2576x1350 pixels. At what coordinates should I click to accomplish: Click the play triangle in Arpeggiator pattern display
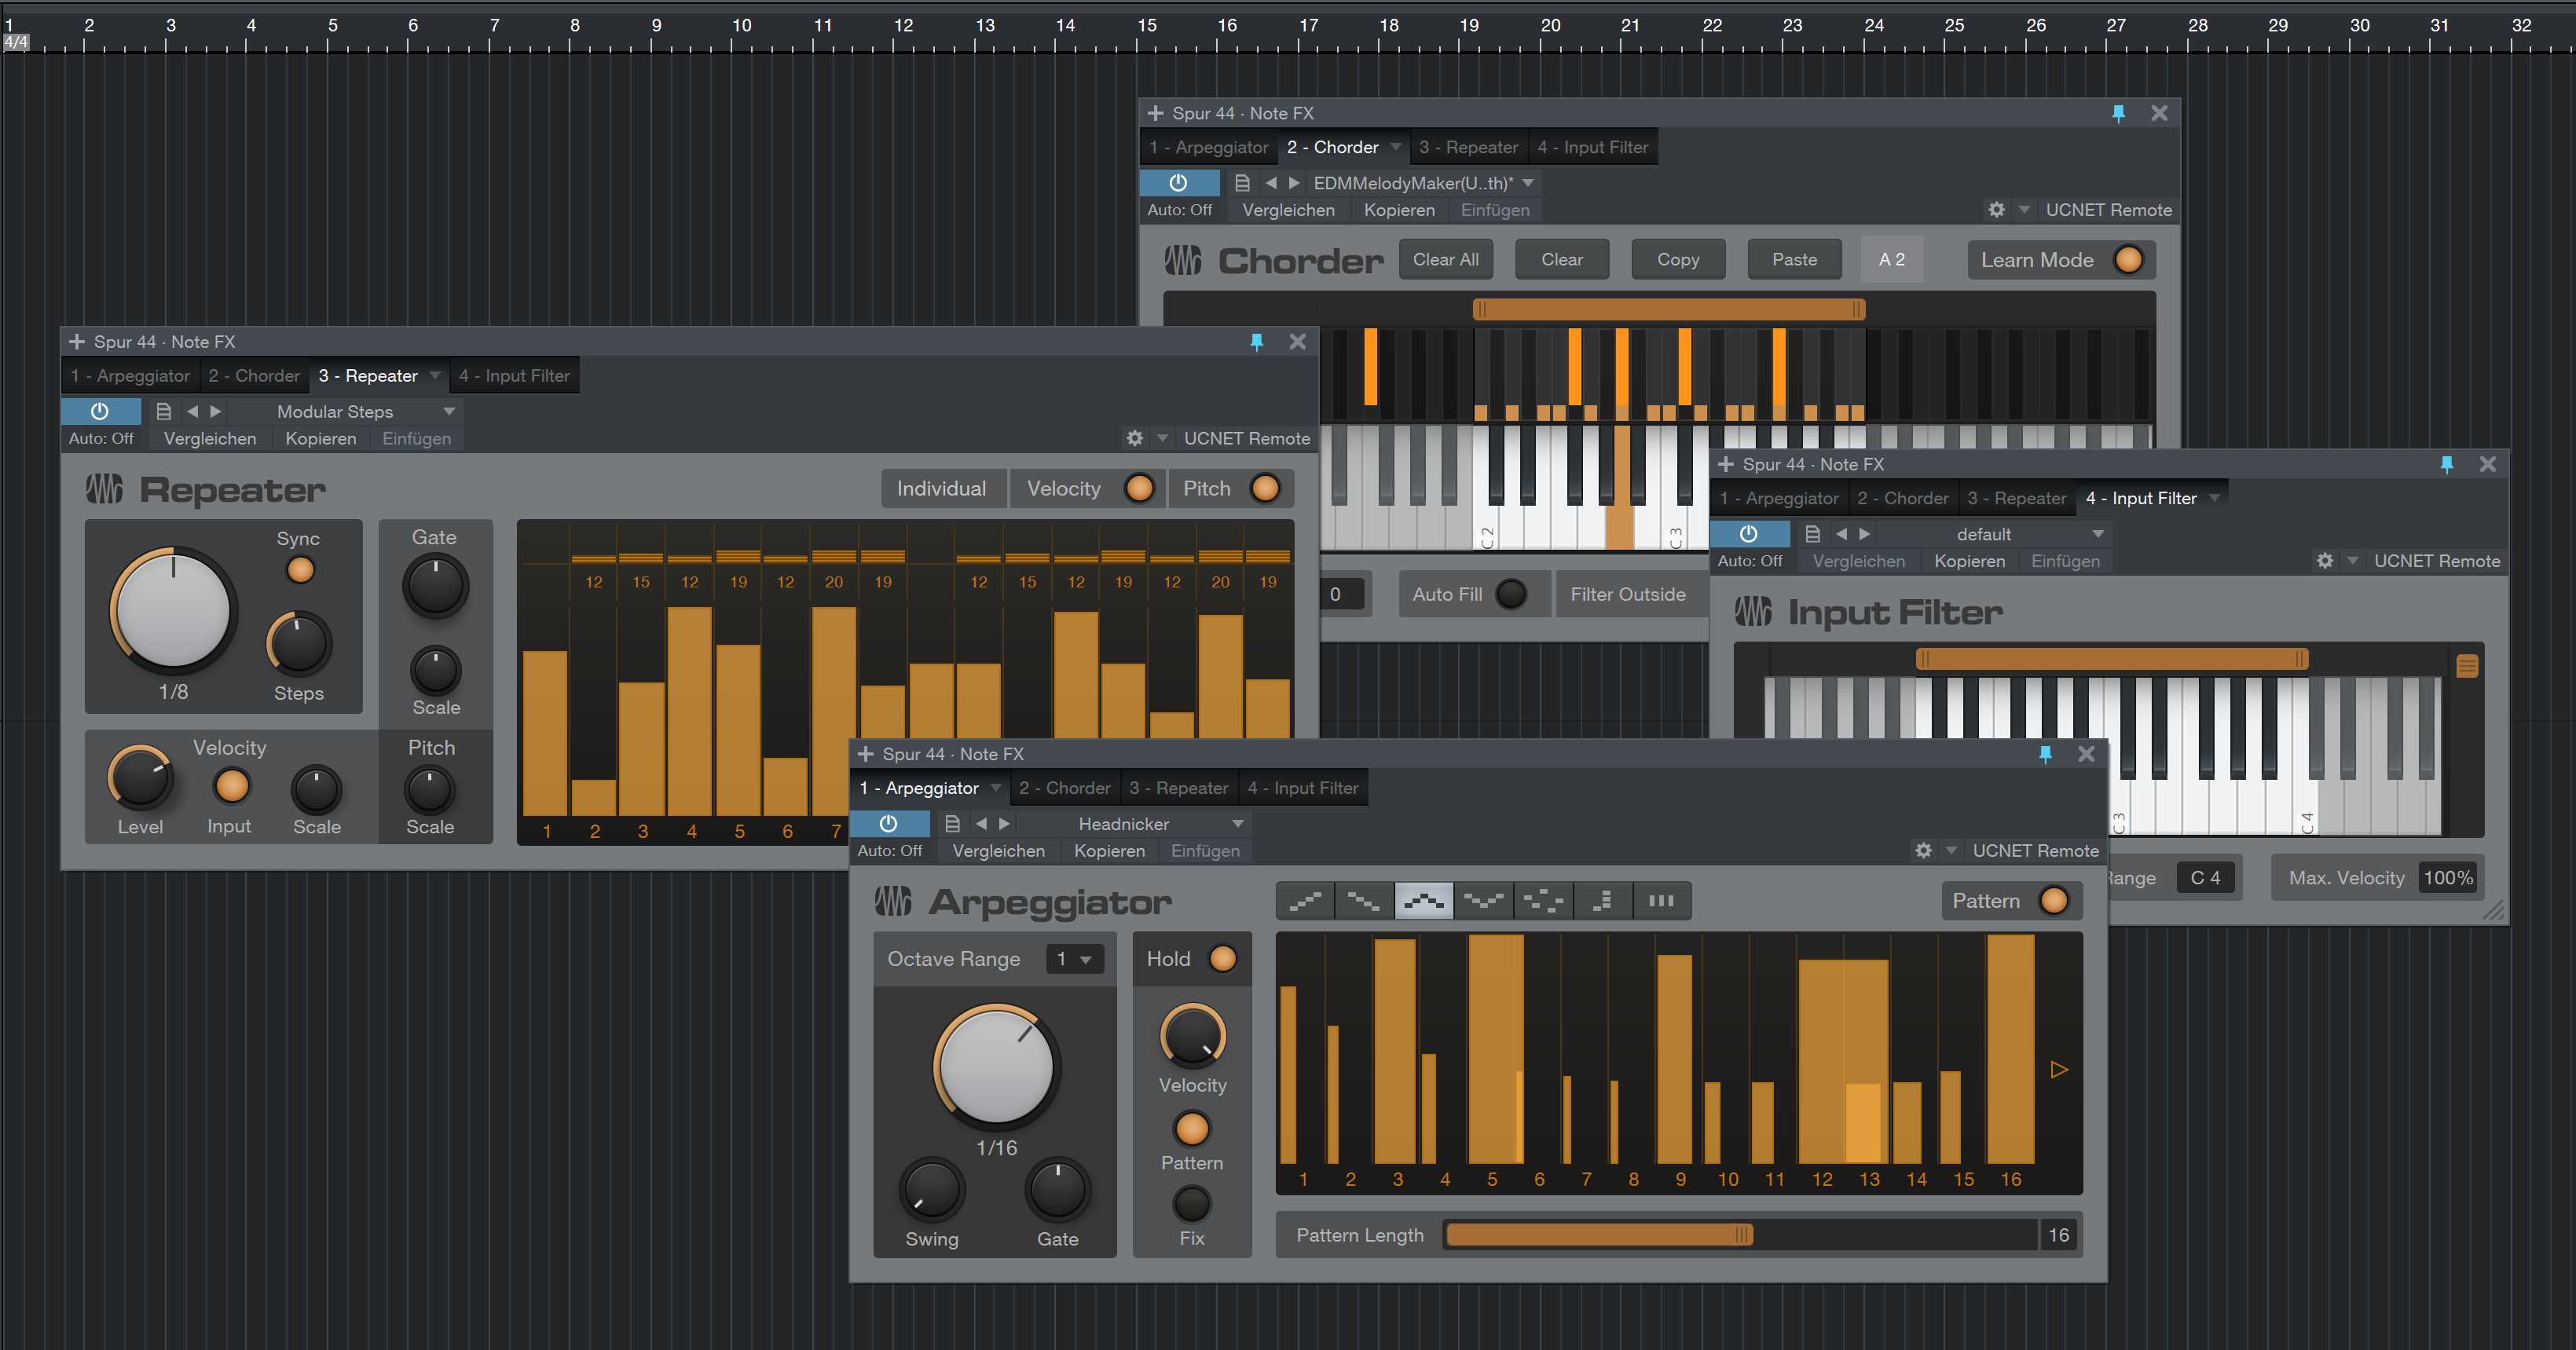pyautogui.click(x=2059, y=1070)
